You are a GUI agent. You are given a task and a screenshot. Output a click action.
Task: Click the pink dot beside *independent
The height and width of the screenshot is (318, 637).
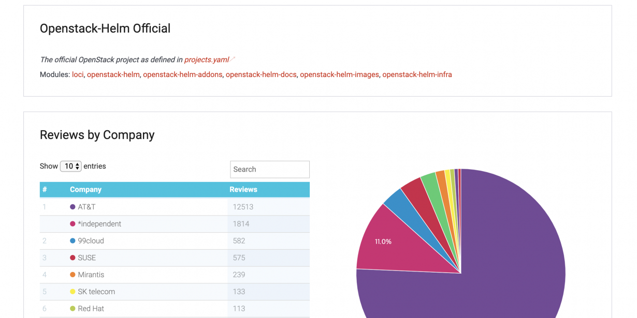pos(73,223)
